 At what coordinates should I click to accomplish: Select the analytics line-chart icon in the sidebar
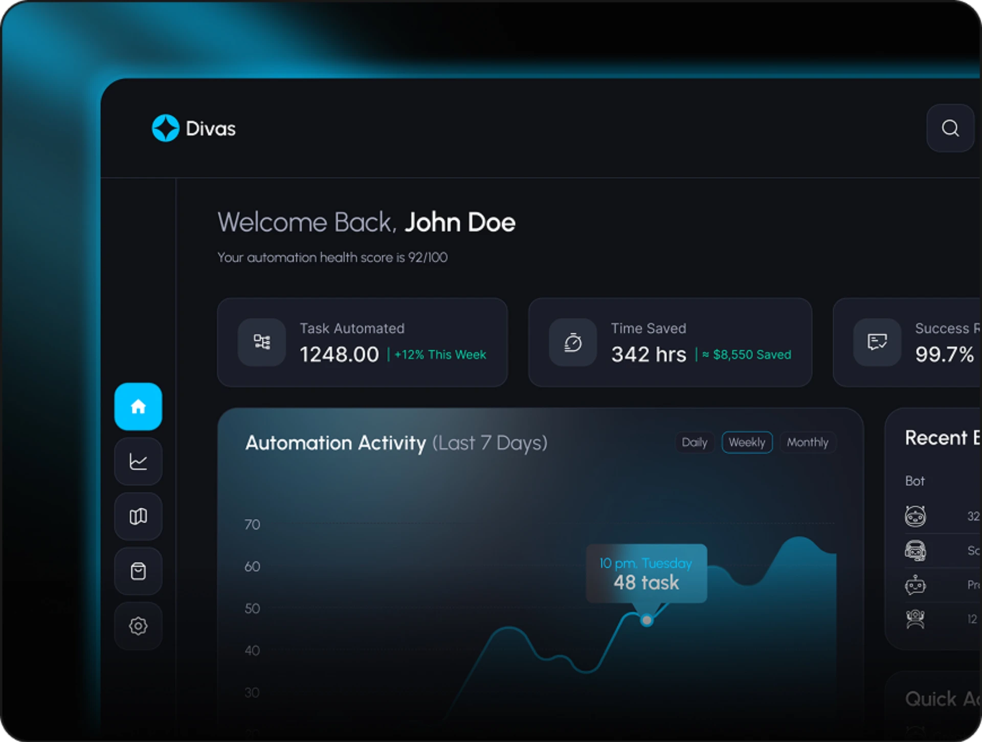point(138,461)
